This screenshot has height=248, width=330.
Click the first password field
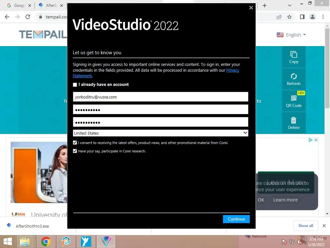pos(160,110)
